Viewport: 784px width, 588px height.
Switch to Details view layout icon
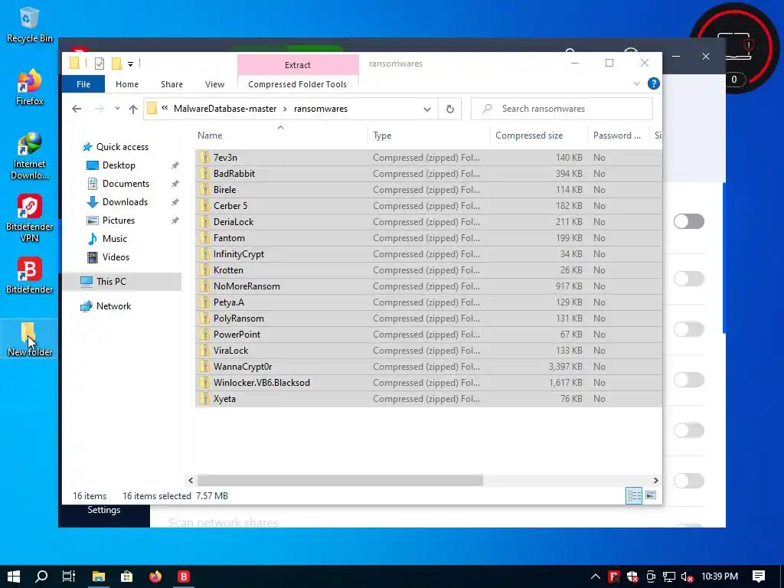(634, 495)
